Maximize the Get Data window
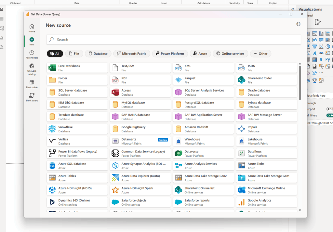The image size is (333, 232). click(x=291, y=14)
